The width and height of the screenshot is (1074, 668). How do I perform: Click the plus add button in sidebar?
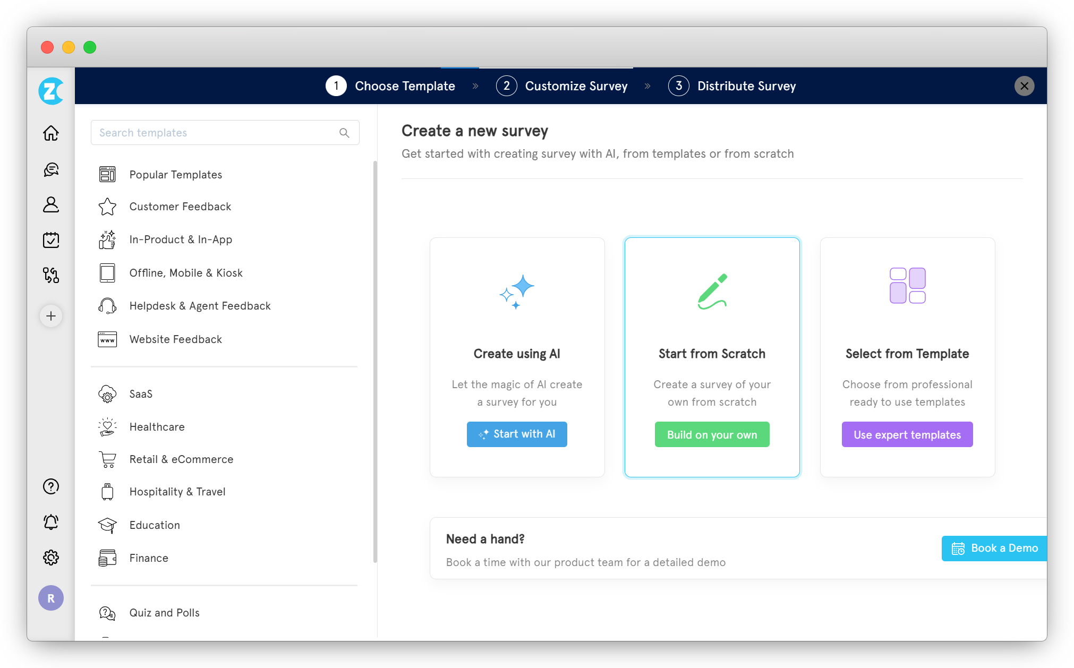51,316
